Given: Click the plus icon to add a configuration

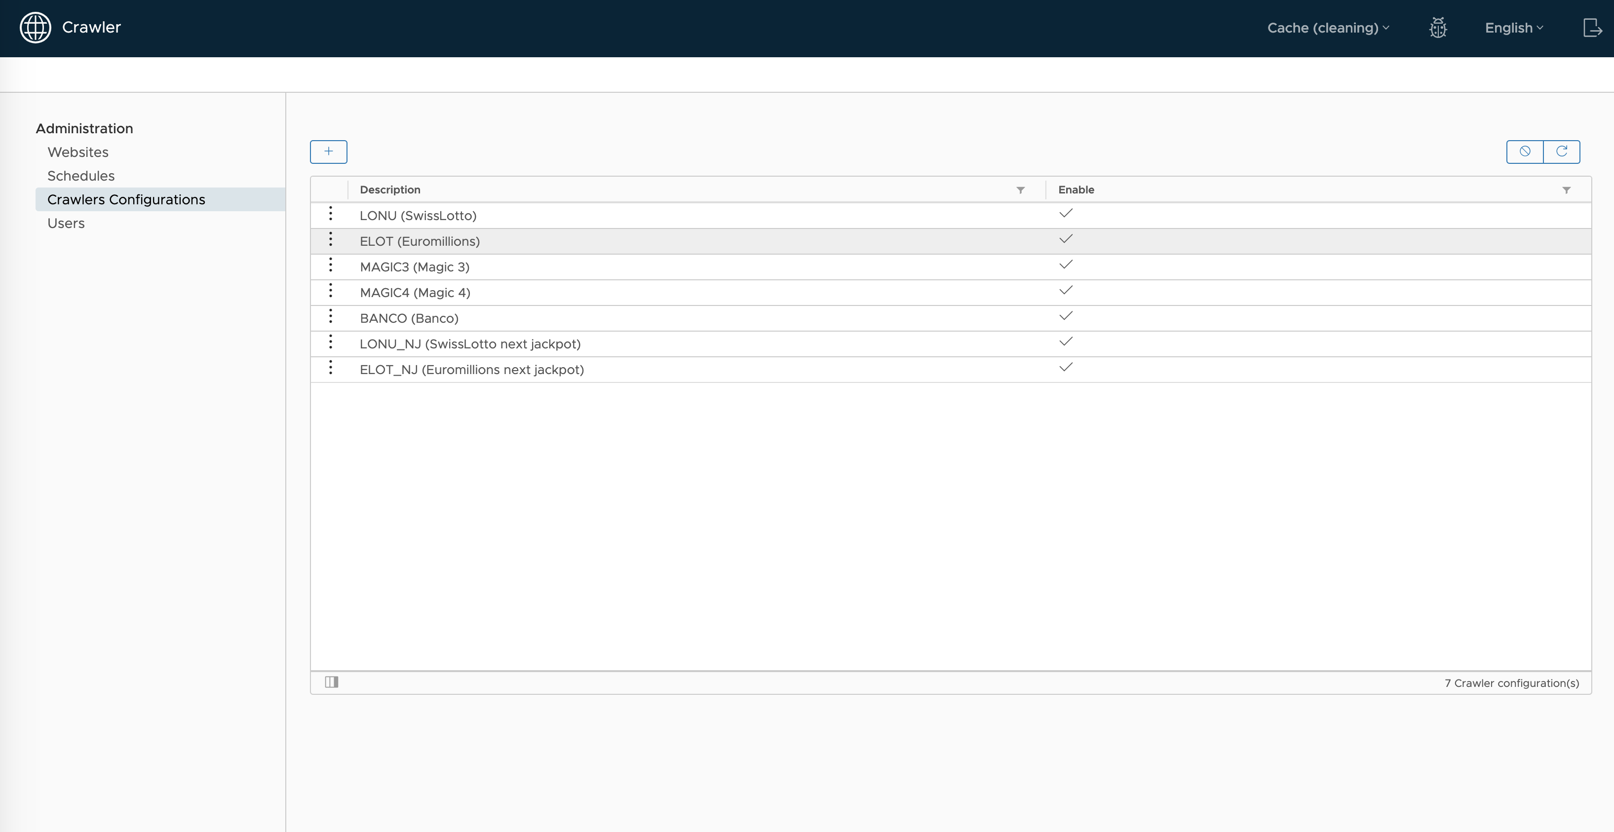Looking at the screenshot, I should coord(328,151).
